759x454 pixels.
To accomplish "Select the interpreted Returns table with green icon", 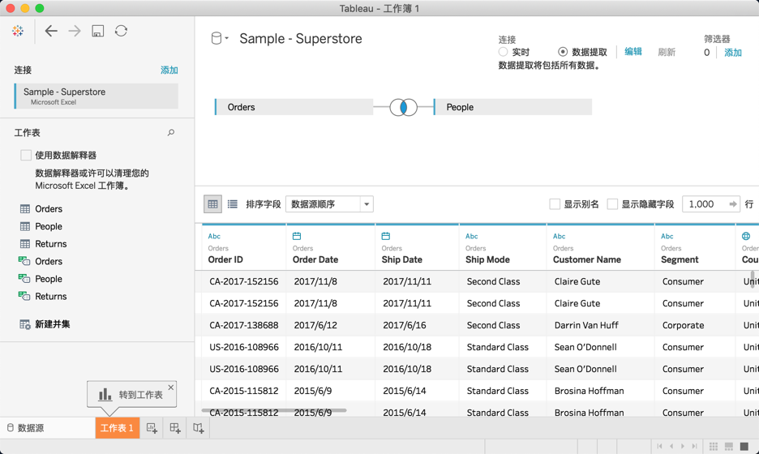I will coord(43,296).
